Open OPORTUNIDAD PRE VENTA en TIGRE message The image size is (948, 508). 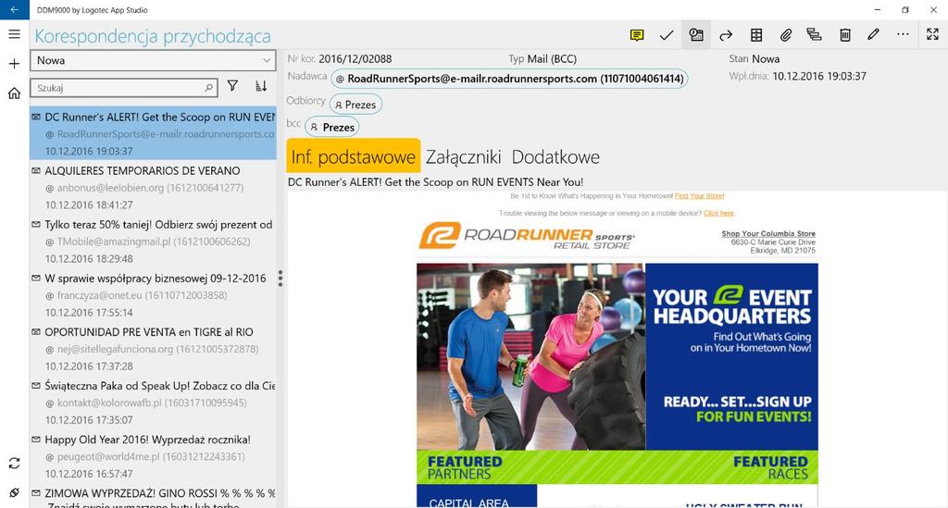[153, 349]
